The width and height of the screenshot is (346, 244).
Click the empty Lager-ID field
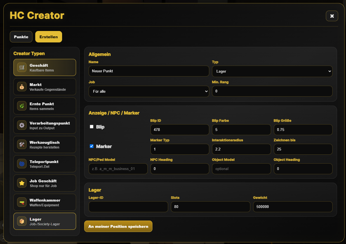(x=128, y=207)
